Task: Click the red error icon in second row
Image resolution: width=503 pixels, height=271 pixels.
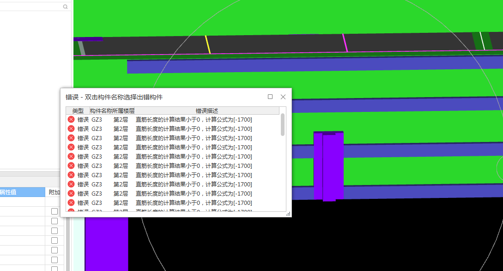Action: tap(71, 129)
